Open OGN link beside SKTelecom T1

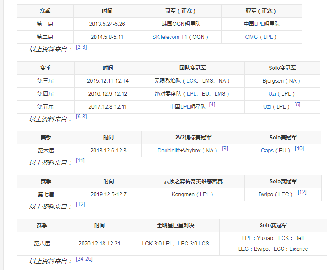coord(199,37)
